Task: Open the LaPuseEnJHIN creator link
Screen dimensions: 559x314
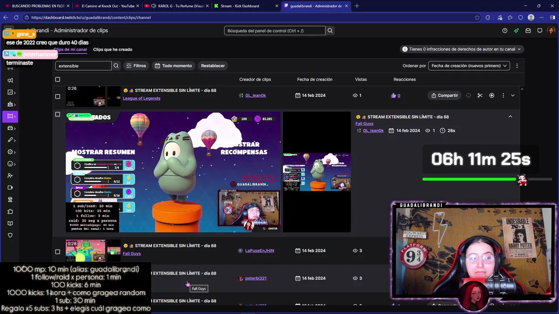Action: pyautogui.click(x=259, y=251)
